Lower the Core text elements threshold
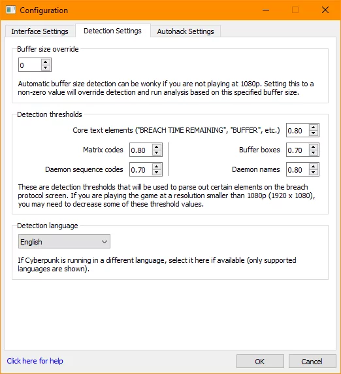The width and height of the screenshot is (341, 374). 314,133
